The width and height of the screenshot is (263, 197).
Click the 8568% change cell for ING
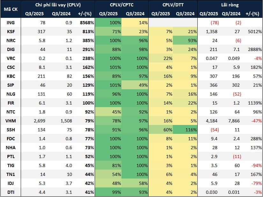coord(85,23)
